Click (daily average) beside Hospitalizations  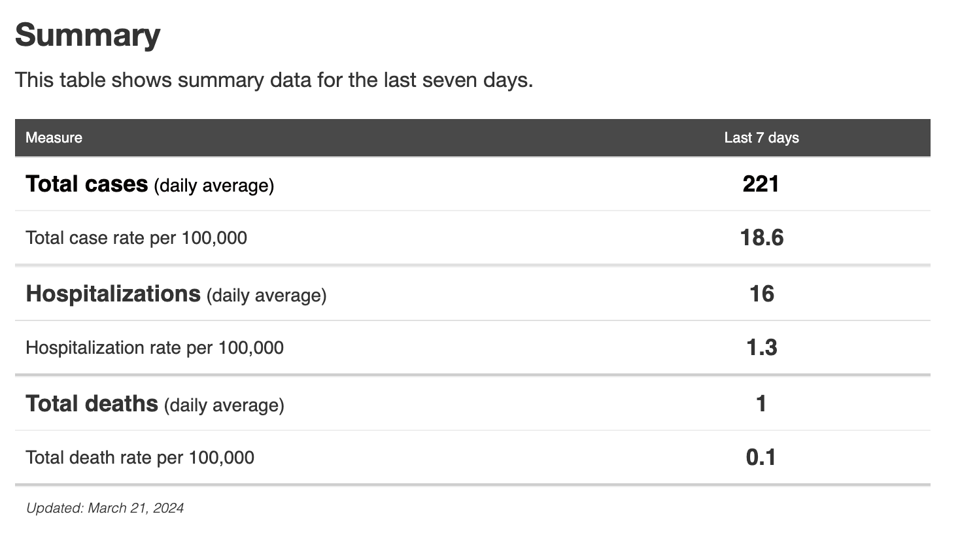(266, 296)
